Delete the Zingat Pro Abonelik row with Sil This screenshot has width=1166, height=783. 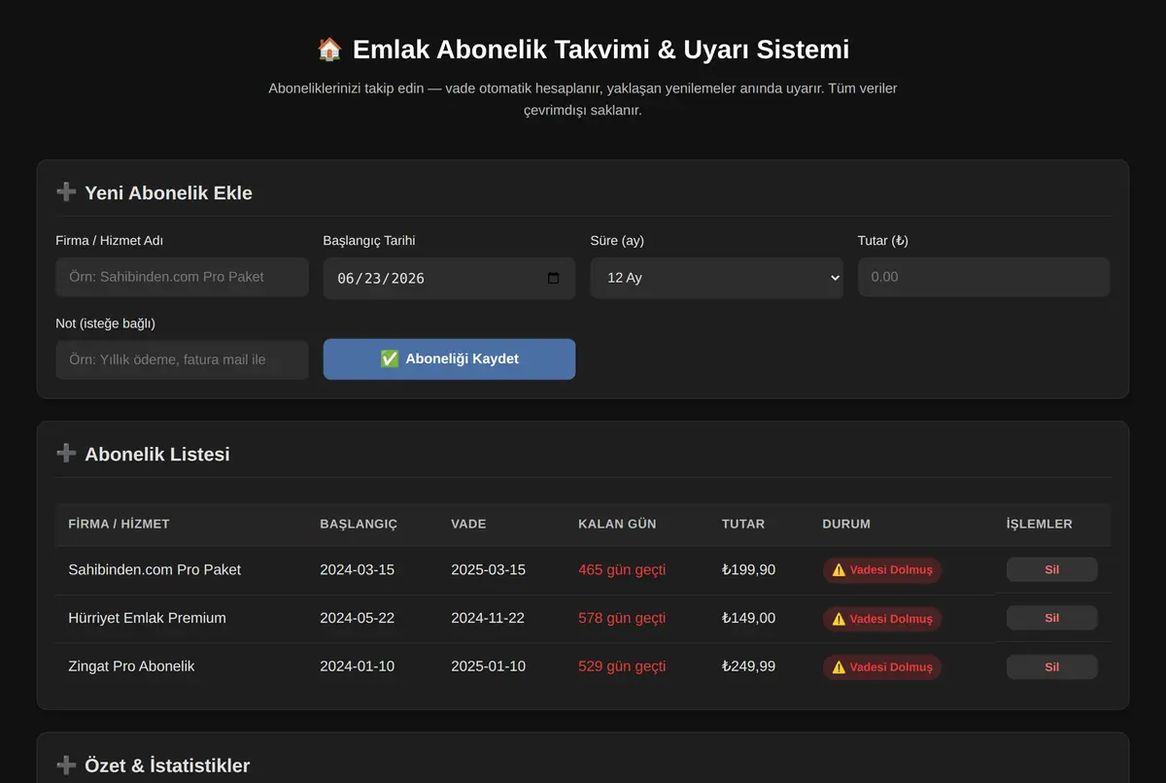pyautogui.click(x=1051, y=666)
